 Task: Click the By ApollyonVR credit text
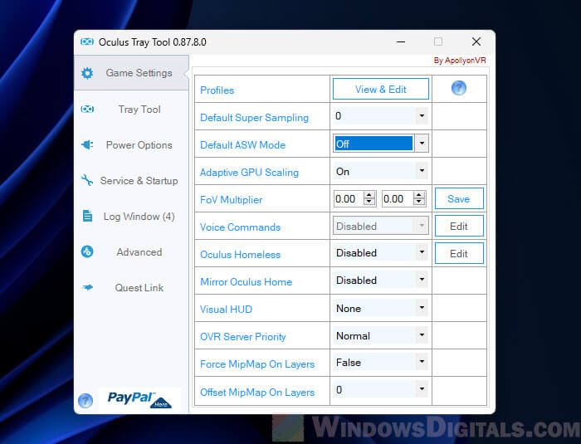click(x=460, y=61)
